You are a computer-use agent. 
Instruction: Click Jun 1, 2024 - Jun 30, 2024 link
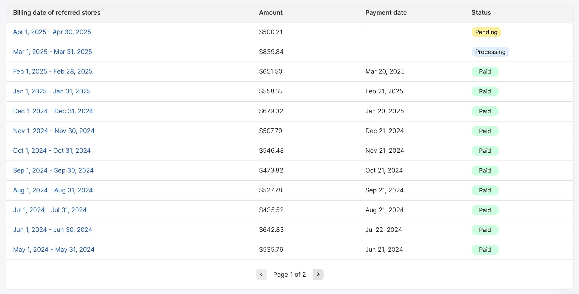tap(52, 230)
